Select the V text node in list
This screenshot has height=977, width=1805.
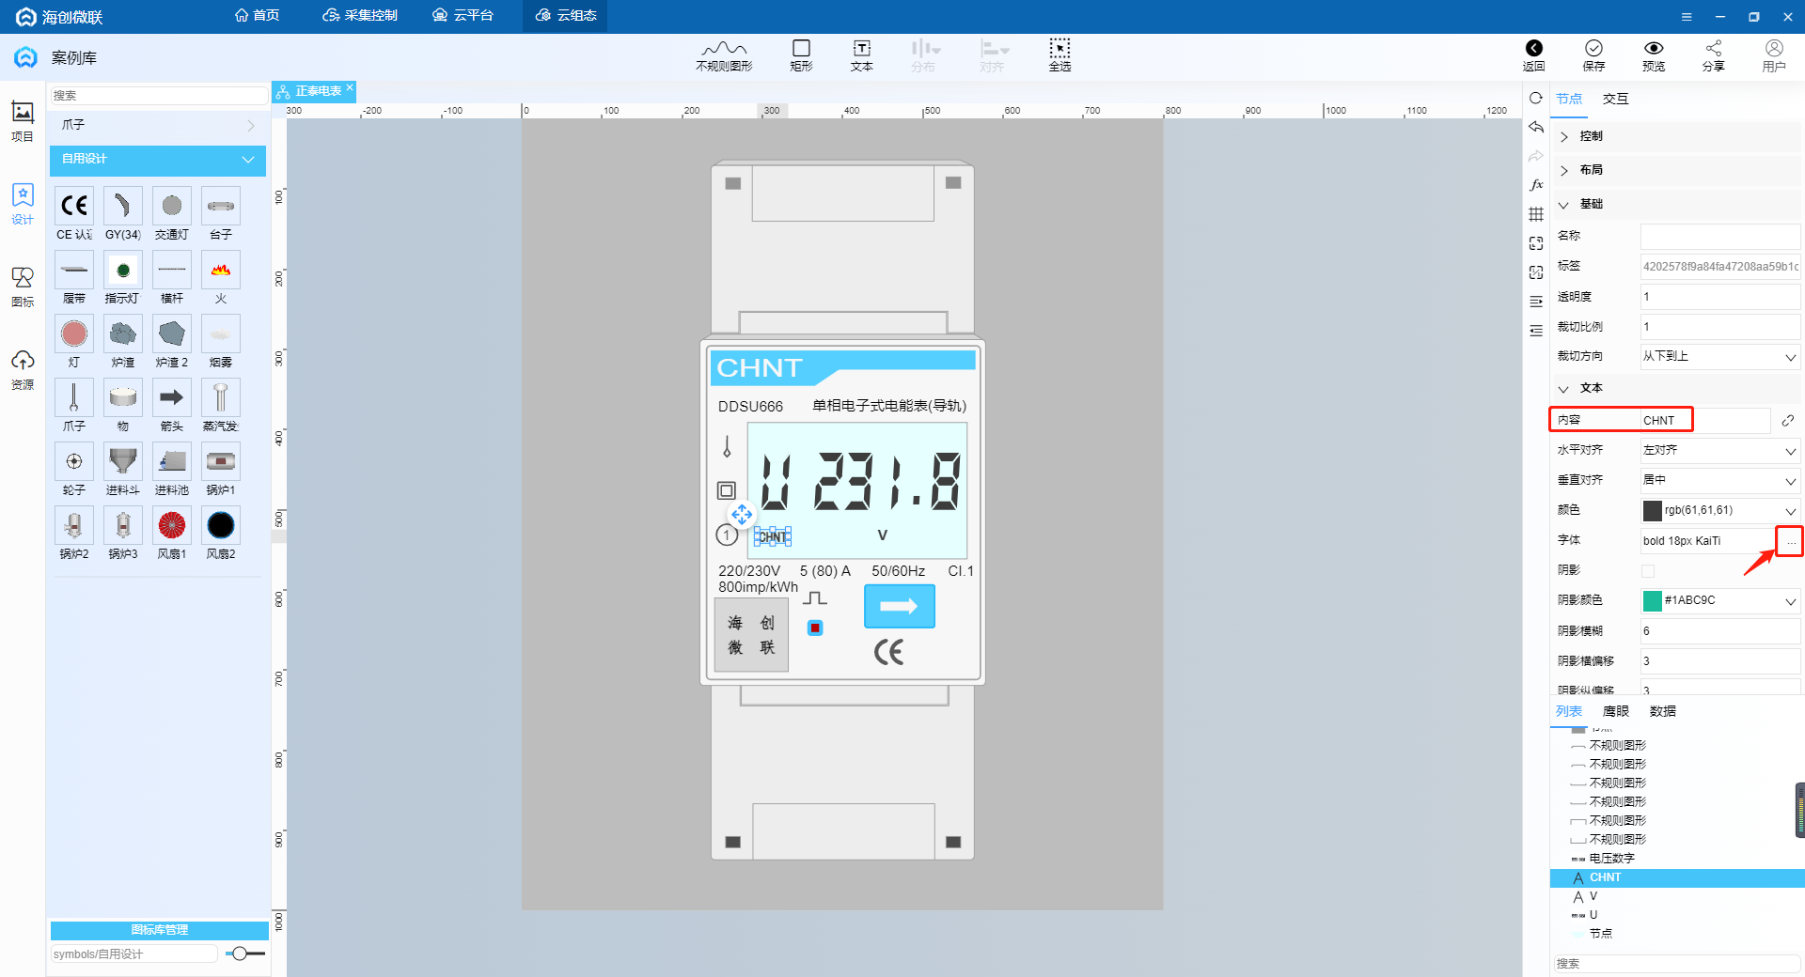[1593, 896]
